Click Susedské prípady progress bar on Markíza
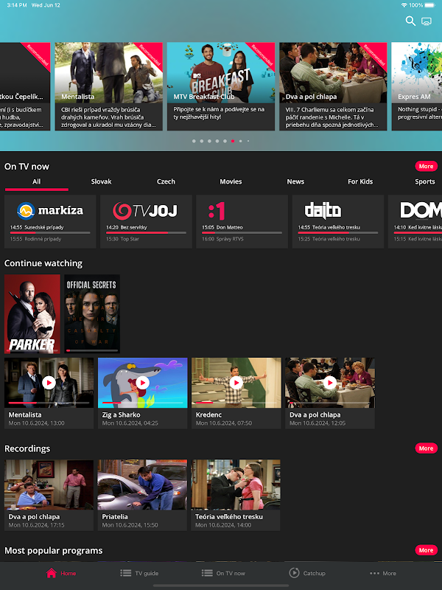442x590 pixels. 50,233
